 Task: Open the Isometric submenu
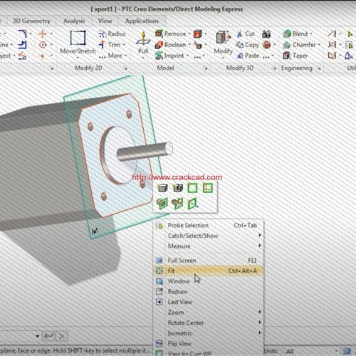point(208,333)
